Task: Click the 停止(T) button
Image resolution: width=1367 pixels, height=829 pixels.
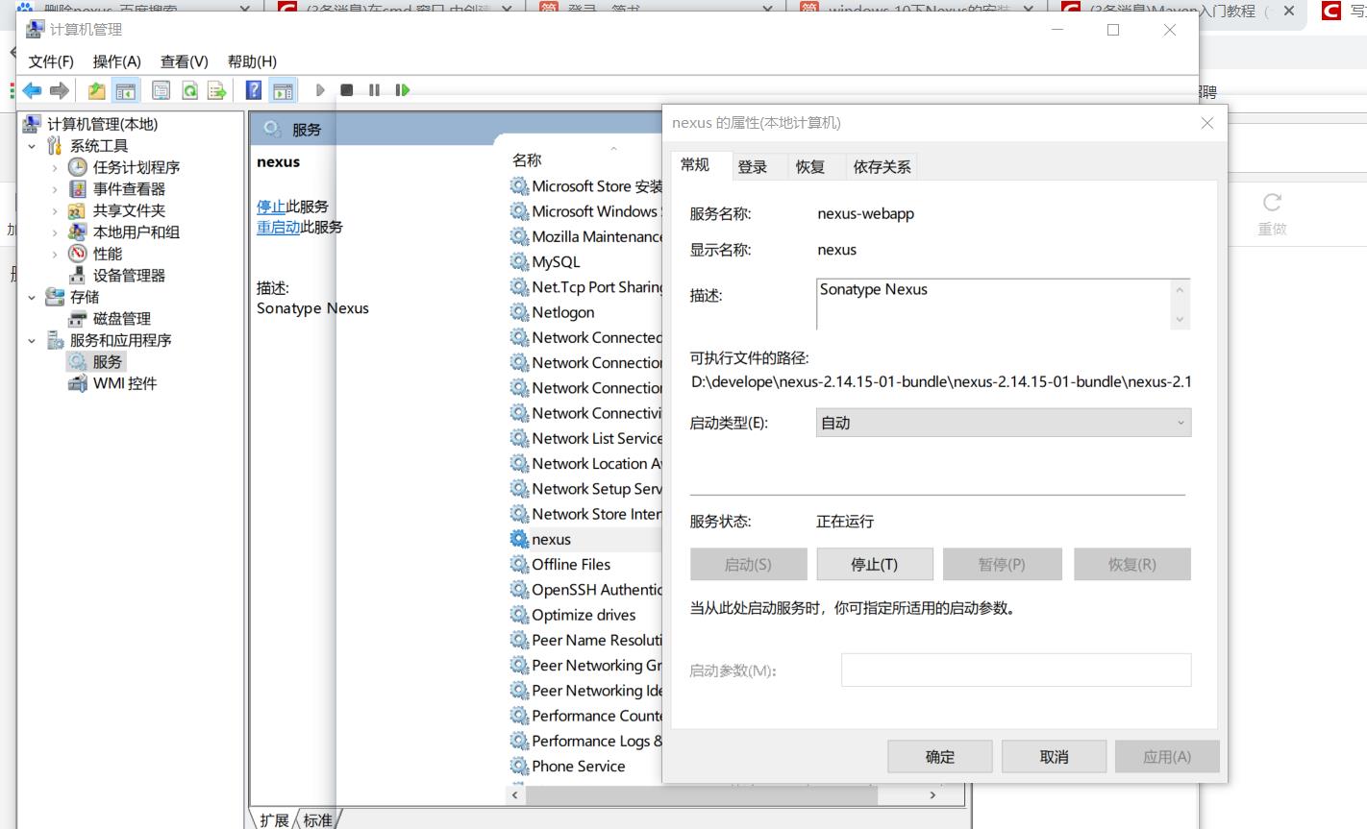Action: pos(875,565)
